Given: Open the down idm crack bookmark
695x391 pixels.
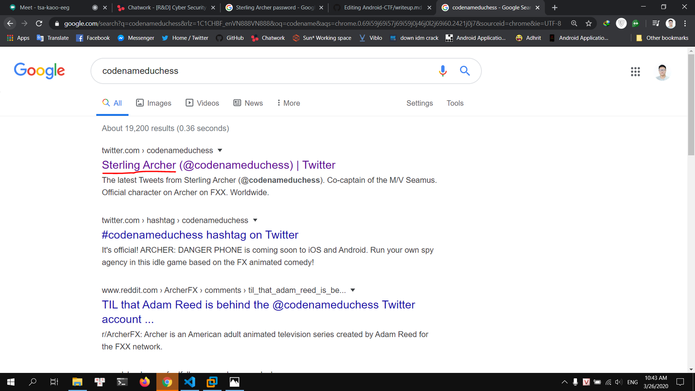Looking at the screenshot, I should point(414,38).
